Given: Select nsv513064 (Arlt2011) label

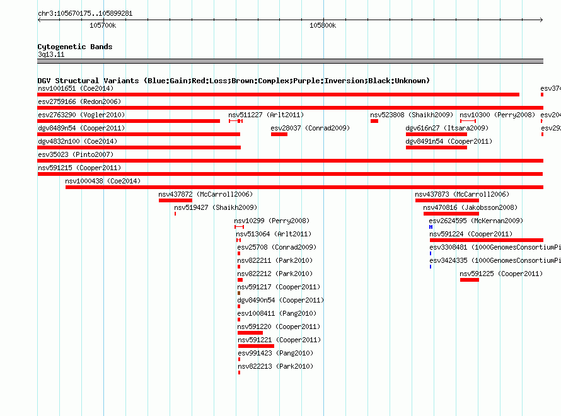Looking at the screenshot, I should (x=274, y=234).
